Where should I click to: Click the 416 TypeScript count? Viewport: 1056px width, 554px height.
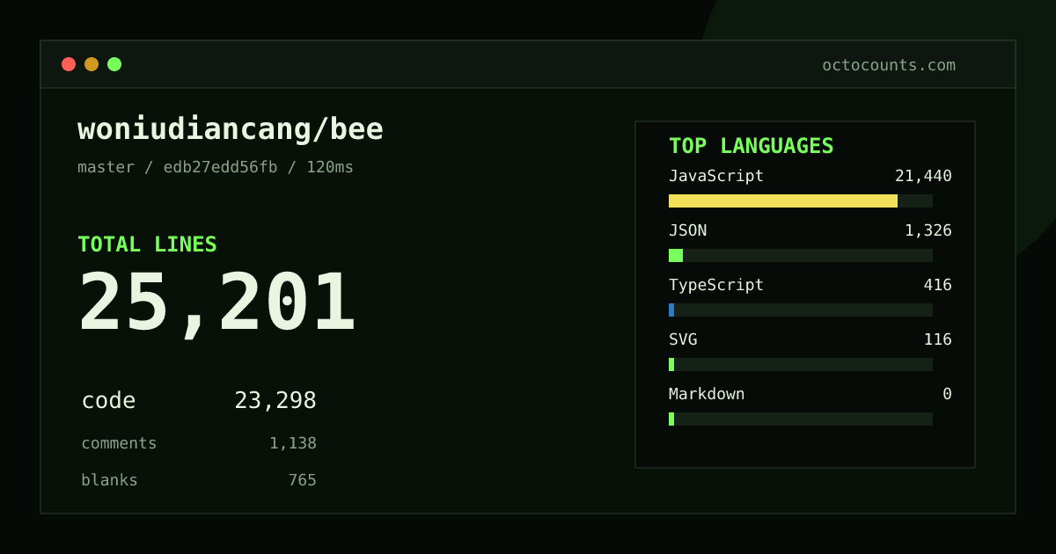point(937,285)
